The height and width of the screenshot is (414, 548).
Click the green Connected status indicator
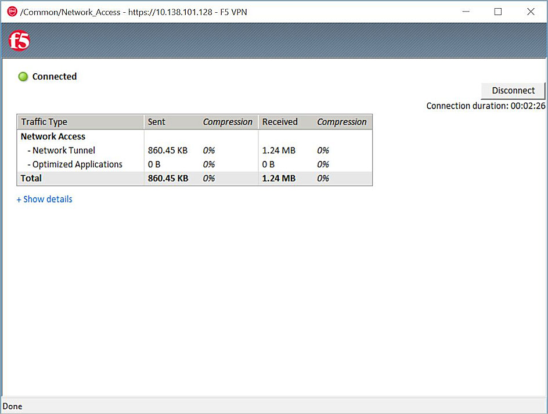click(x=23, y=76)
